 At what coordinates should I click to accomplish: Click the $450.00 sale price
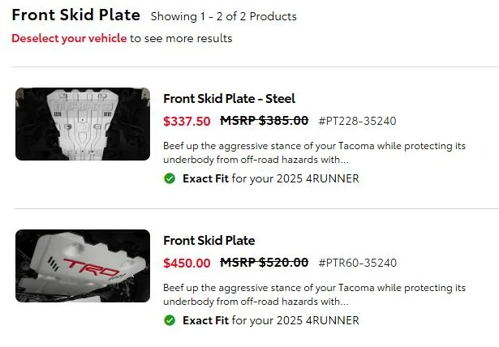tap(187, 263)
